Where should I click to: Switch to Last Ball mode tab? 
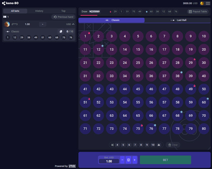click(x=178, y=20)
